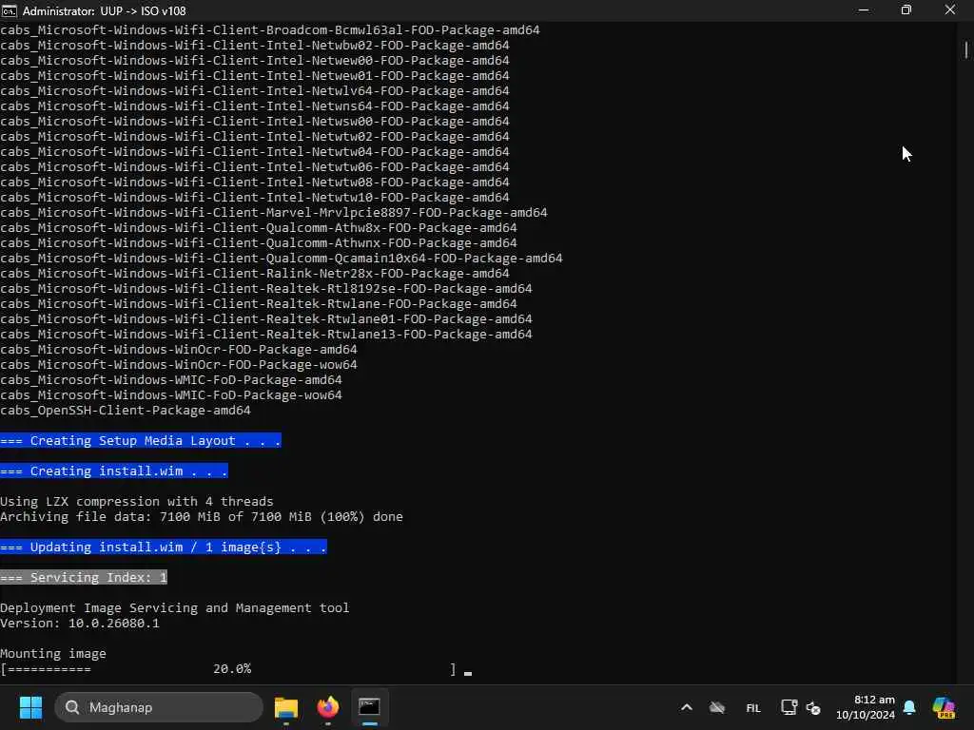Screen dimensions: 974x730
Task: Click 'Intel-Netwlv64-FOD-Package' line
Action: [x=255, y=90]
